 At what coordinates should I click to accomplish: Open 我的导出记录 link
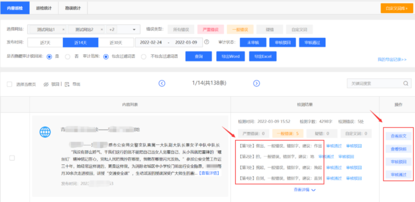[392, 59]
